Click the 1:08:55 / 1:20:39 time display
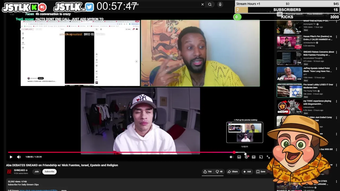The height and width of the screenshot is (191, 340). point(33,157)
